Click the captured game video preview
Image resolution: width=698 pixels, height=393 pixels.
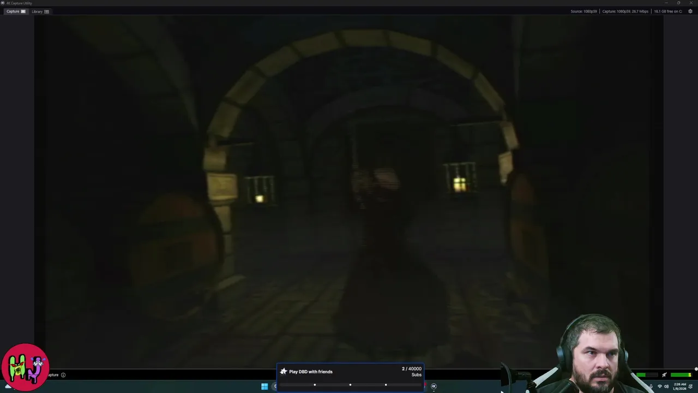[x=349, y=191]
